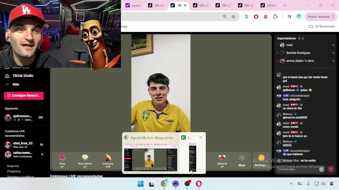Bookmark this page with the star

coord(233,17)
